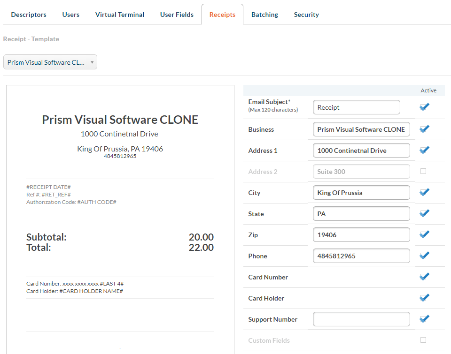Viewport: 451px width, 354px height.
Task: Edit the Email Subject field
Action: click(357, 107)
